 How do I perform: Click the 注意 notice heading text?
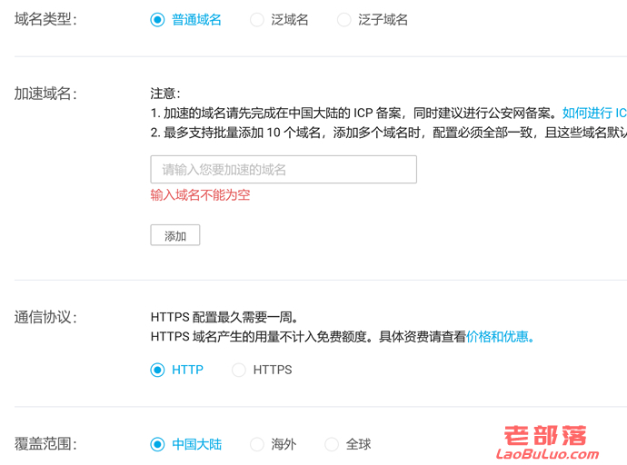tap(165, 94)
